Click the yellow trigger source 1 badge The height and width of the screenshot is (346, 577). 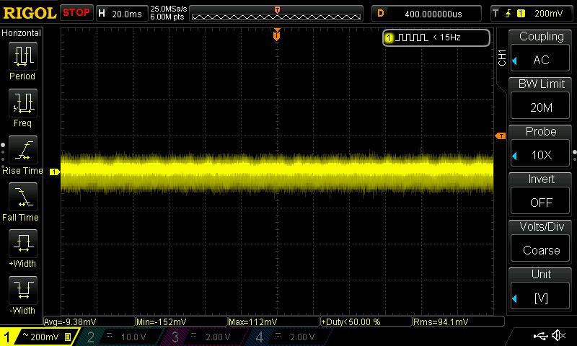521,14
